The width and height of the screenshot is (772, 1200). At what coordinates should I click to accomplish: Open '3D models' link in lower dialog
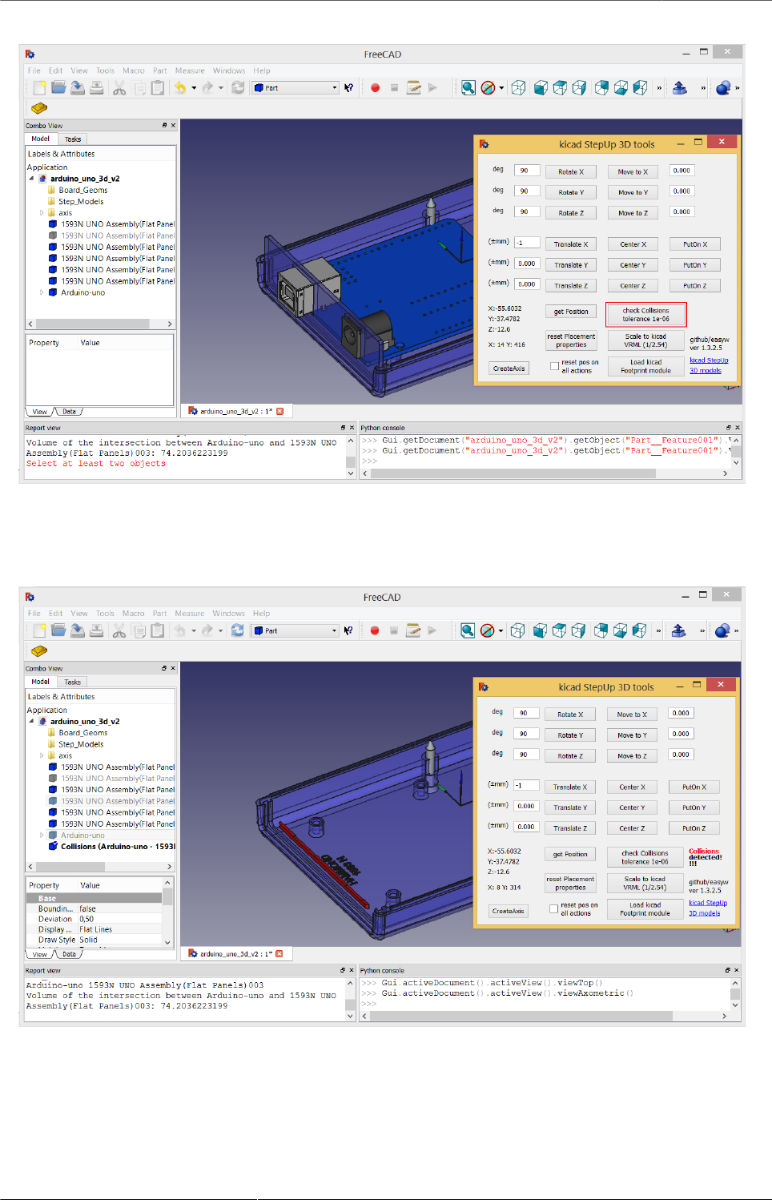[704, 913]
